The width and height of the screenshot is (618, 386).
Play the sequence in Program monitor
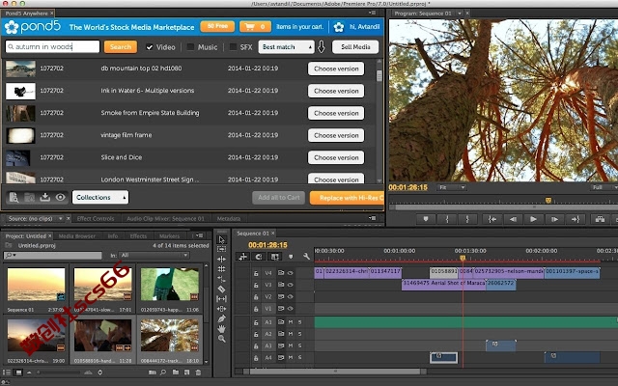coord(533,219)
